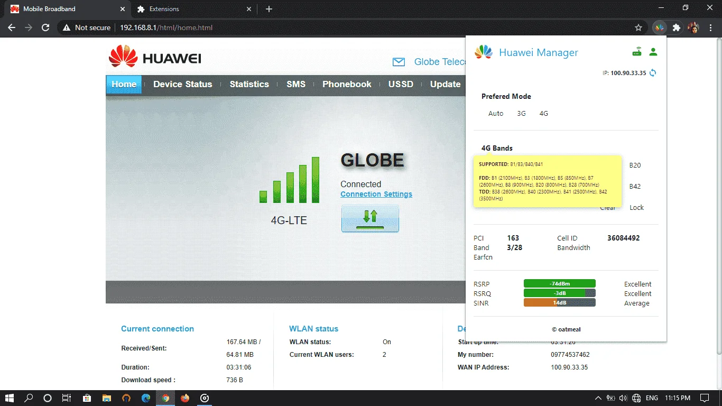Viewport: 722px width, 406px height.
Task: Click the router icon in Huawei Manager header
Action: click(x=637, y=52)
